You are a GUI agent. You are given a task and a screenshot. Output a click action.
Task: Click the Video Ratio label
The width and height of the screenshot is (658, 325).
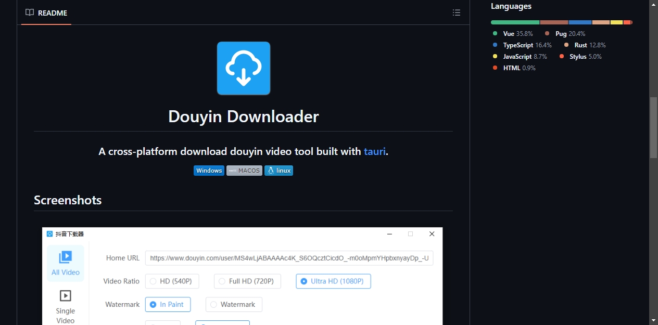pyautogui.click(x=121, y=281)
